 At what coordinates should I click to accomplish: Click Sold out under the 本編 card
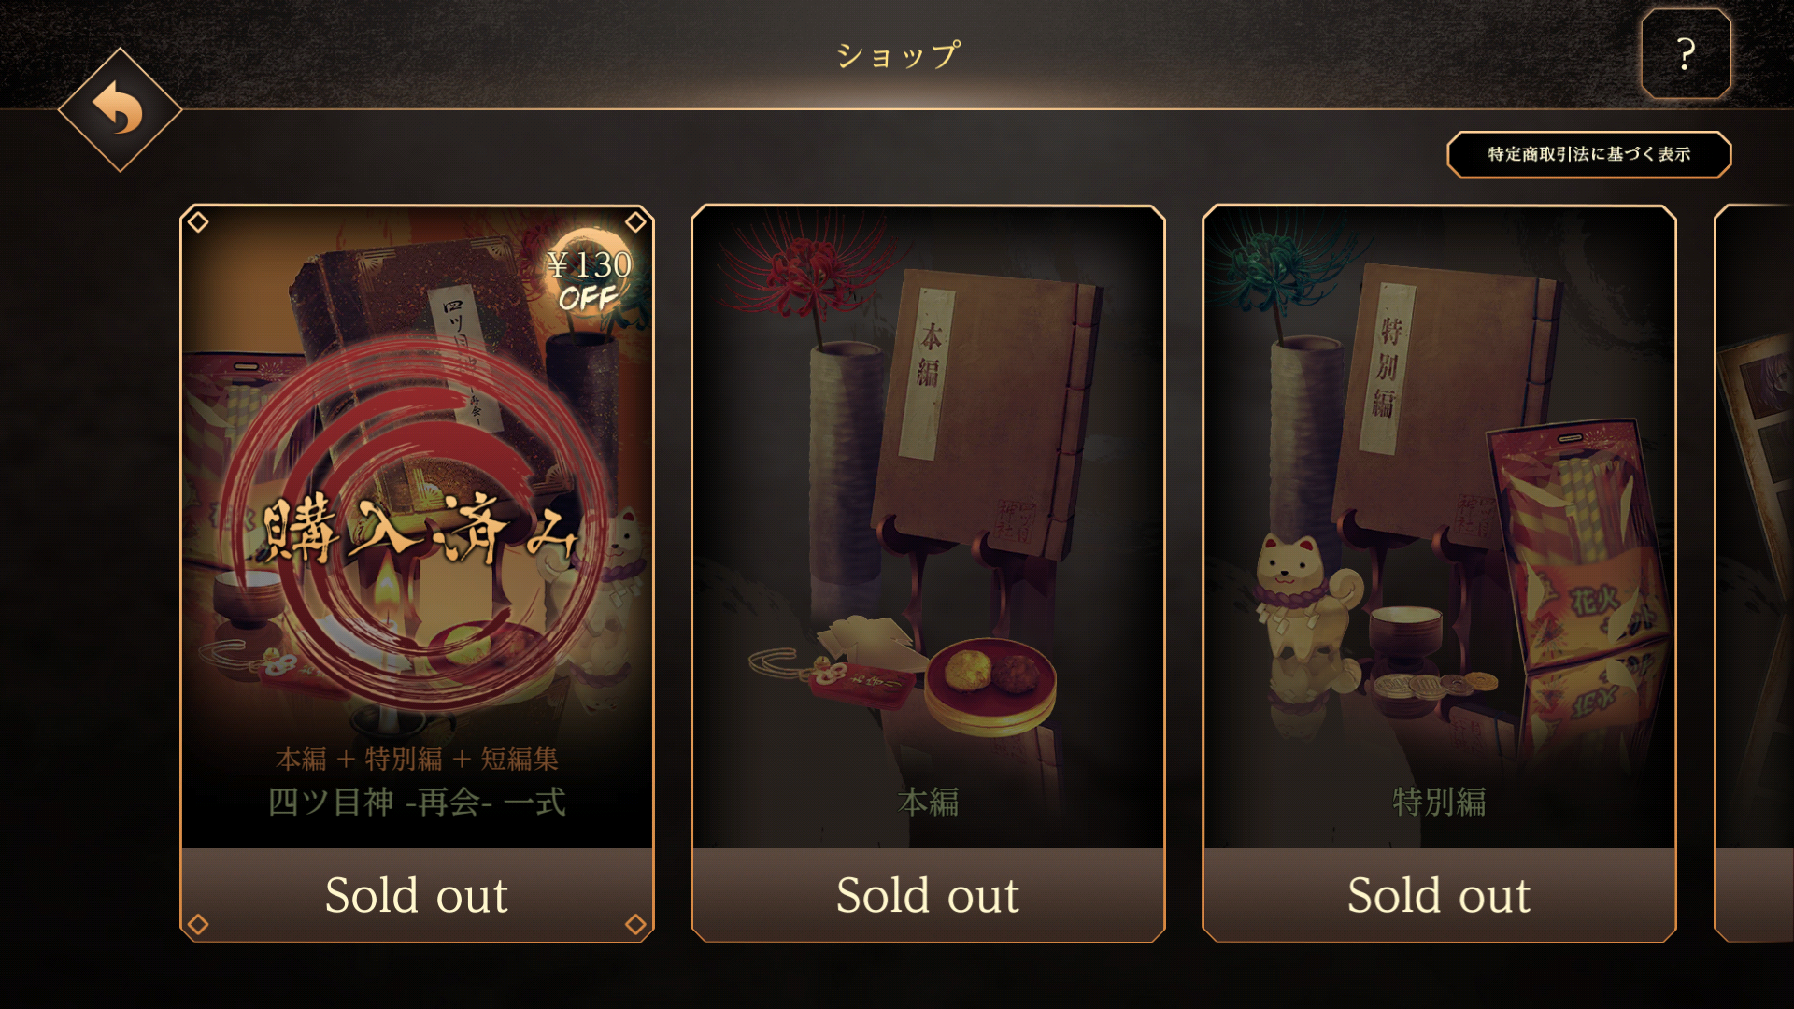[928, 895]
